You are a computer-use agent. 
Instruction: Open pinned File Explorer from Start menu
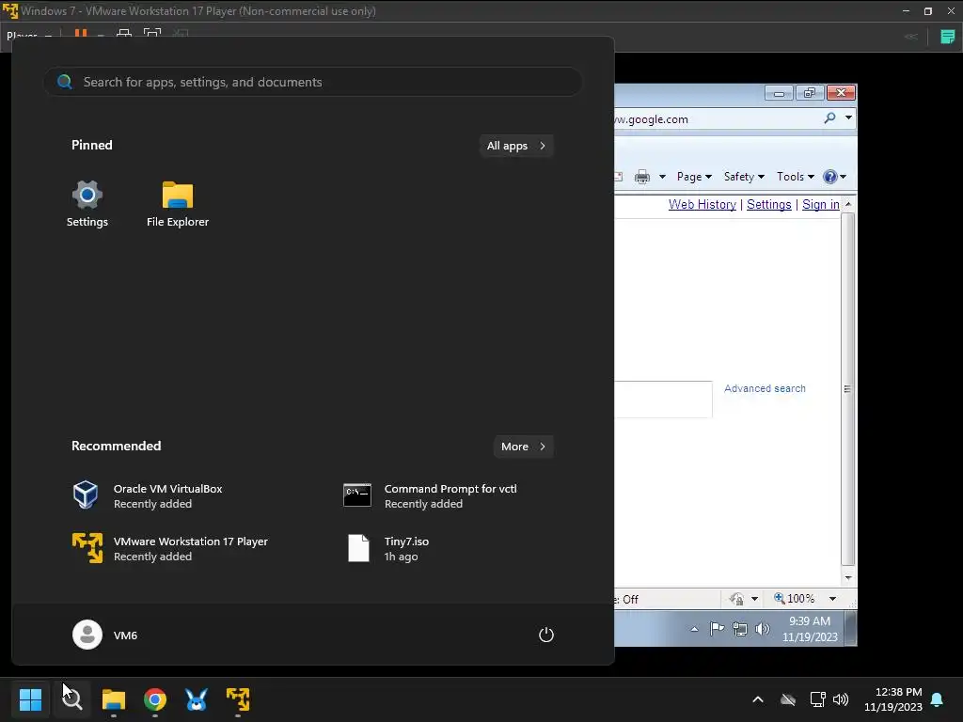point(178,204)
